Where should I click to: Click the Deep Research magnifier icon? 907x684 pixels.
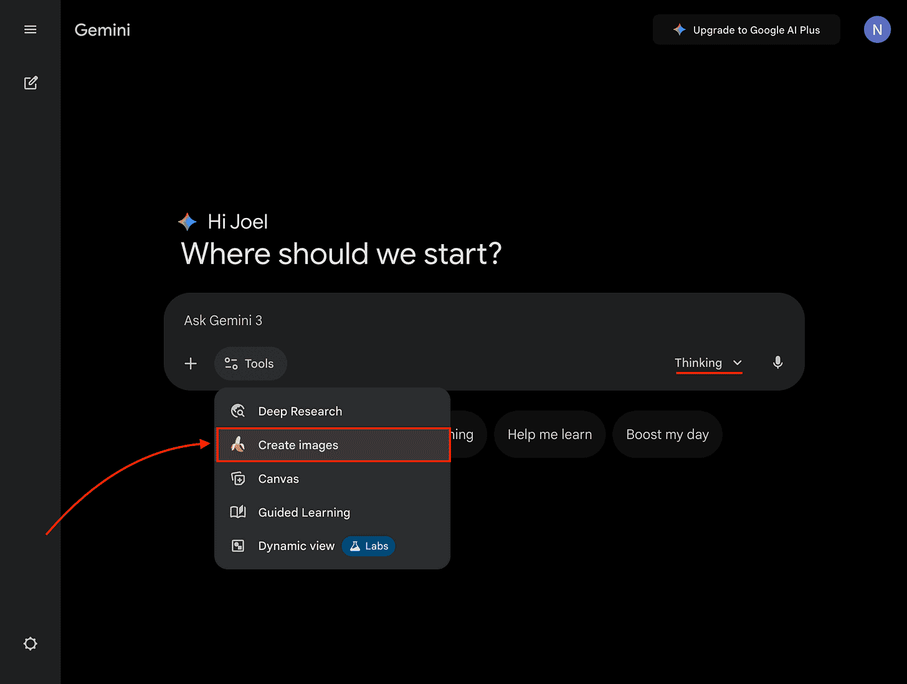(x=238, y=411)
